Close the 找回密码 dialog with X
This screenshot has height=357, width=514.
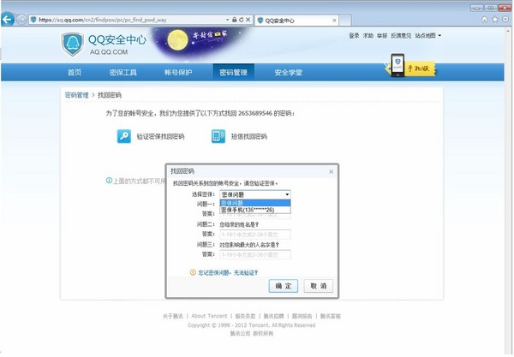point(331,171)
